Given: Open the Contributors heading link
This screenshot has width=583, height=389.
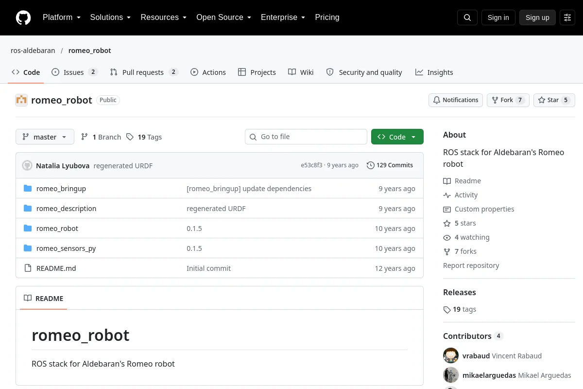Looking at the screenshot, I should (473, 336).
